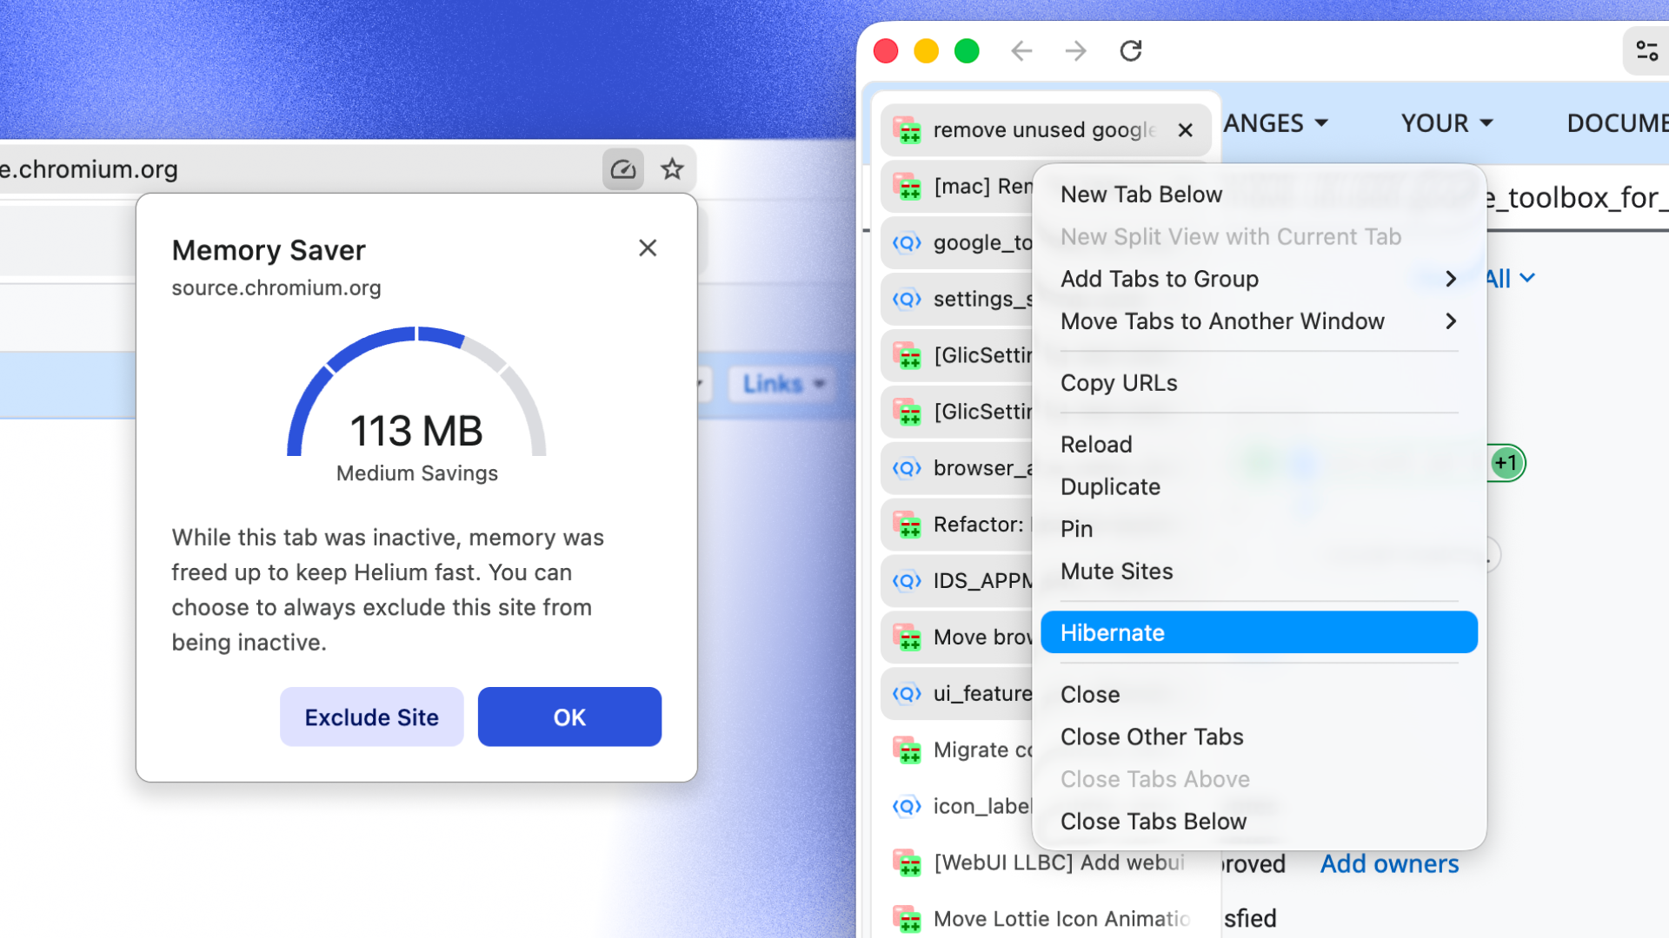The height and width of the screenshot is (938, 1669).
Task: Click the source.chromium.org address bar text
Action: point(89,169)
